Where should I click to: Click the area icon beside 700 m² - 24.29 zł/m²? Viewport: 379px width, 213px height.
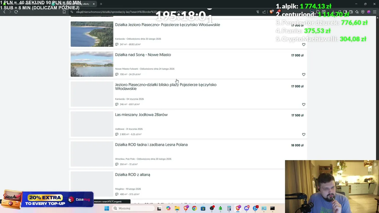117,74
